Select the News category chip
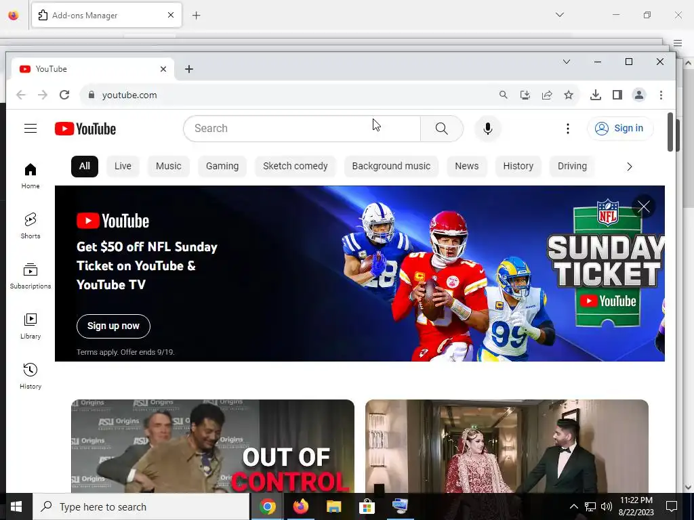The image size is (694, 520). point(467,167)
